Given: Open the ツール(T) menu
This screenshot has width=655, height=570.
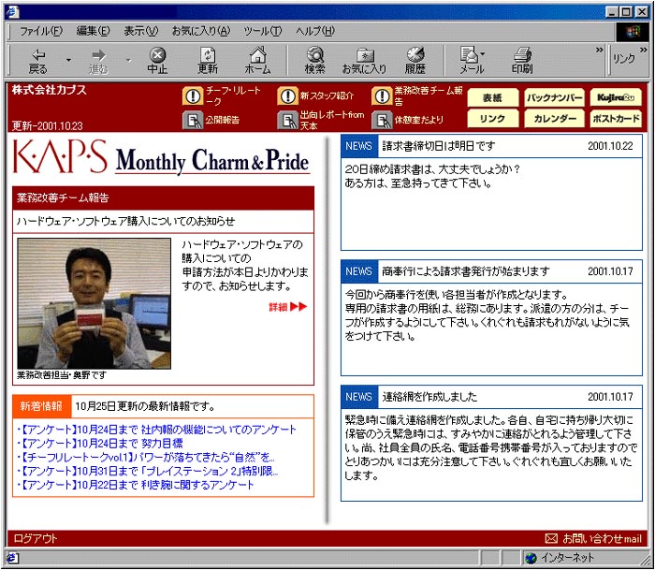Looking at the screenshot, I should (262, 31).
